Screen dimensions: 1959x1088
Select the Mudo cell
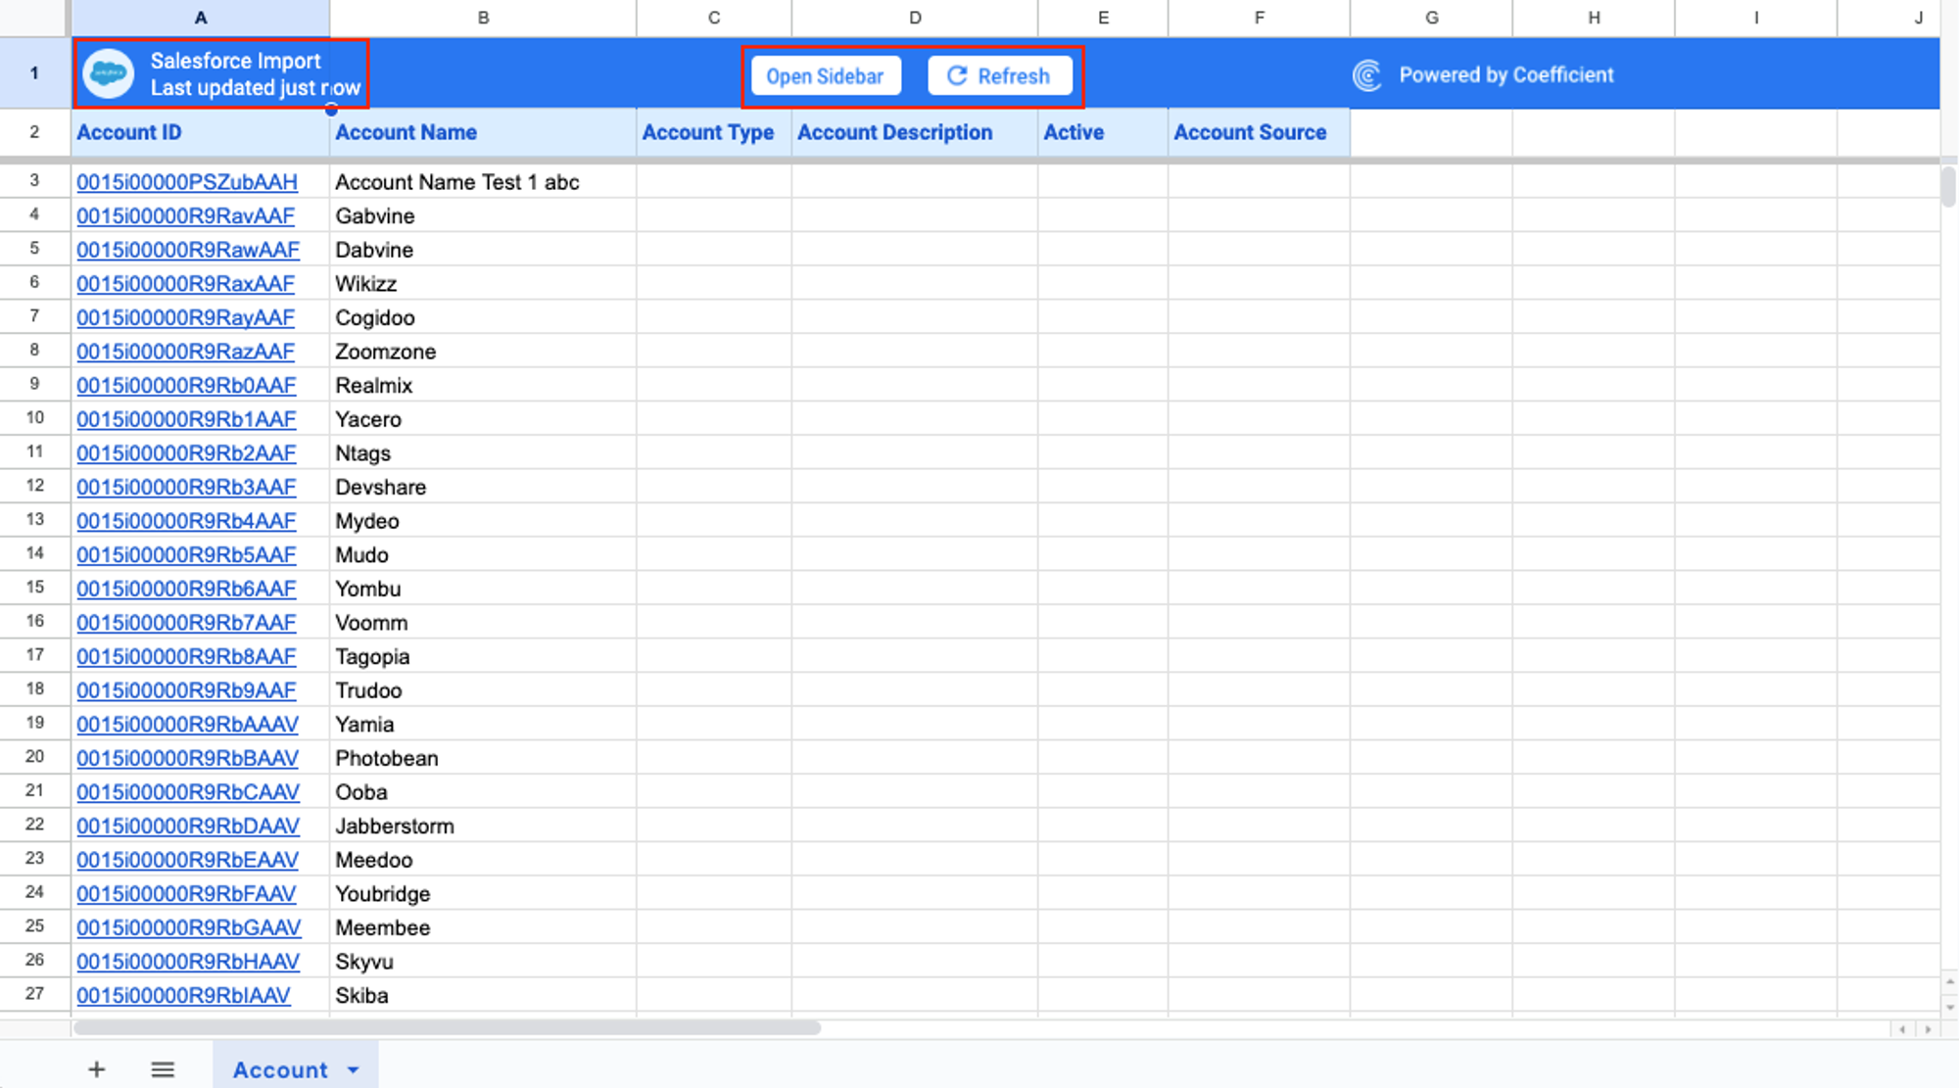[x=483, y=555]
